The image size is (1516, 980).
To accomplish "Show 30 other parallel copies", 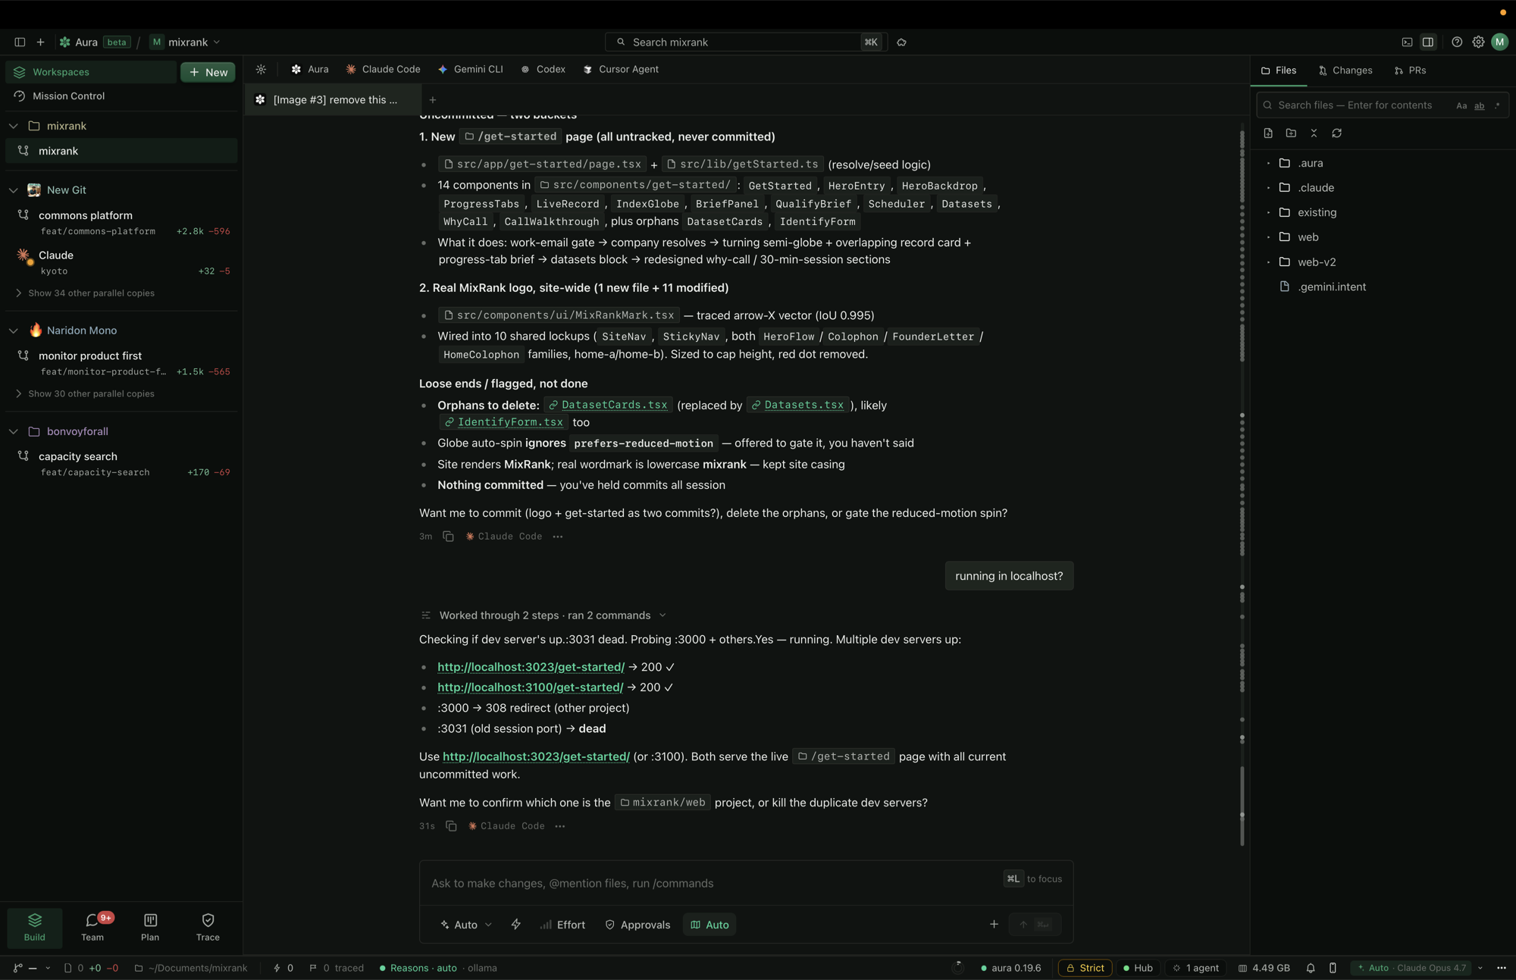I will click(x=85, y=394).
